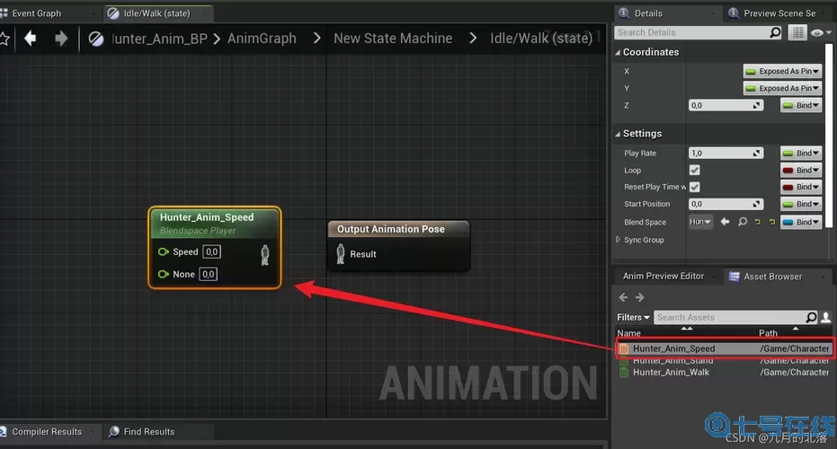
Task: Sort assets by the Name column header
Action: tap(628, 333)
